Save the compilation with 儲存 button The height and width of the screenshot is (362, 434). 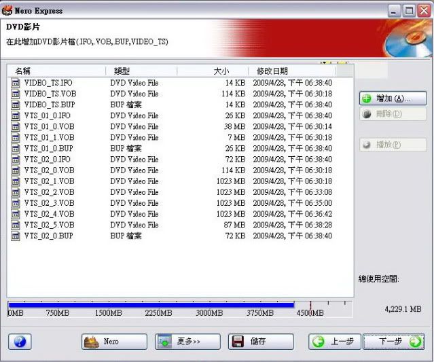pyautogui.click(x=261, y=342)
